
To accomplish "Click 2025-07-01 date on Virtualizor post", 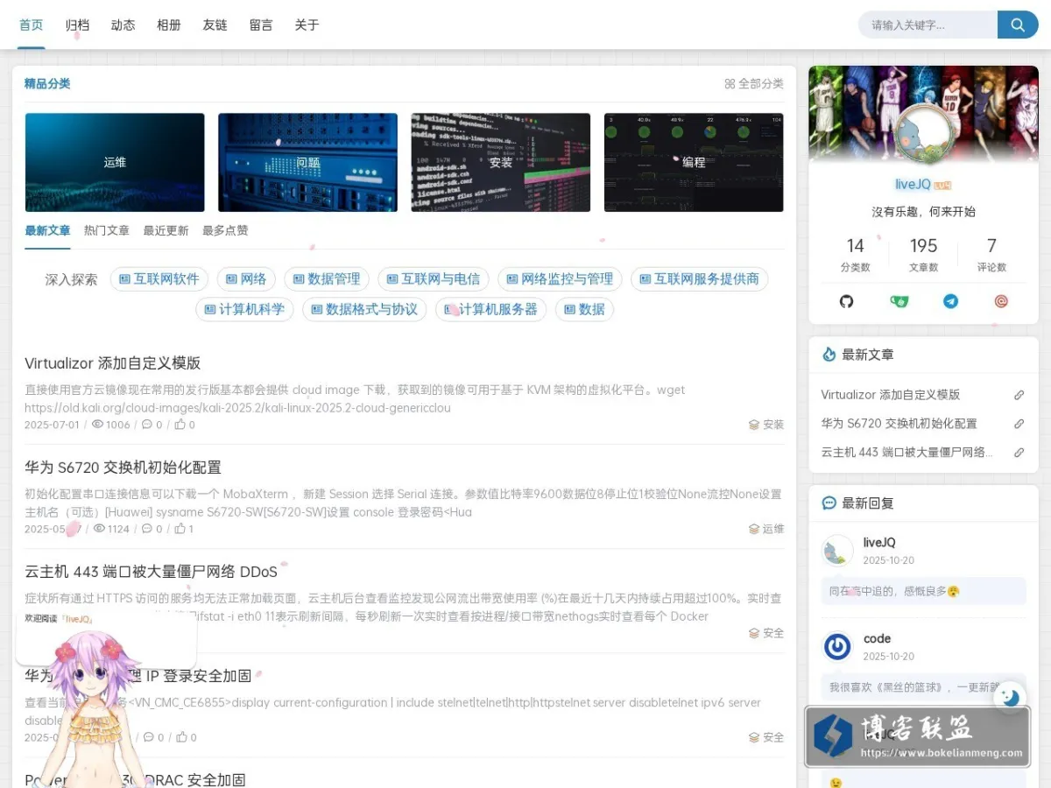I will tap(52, 425).
